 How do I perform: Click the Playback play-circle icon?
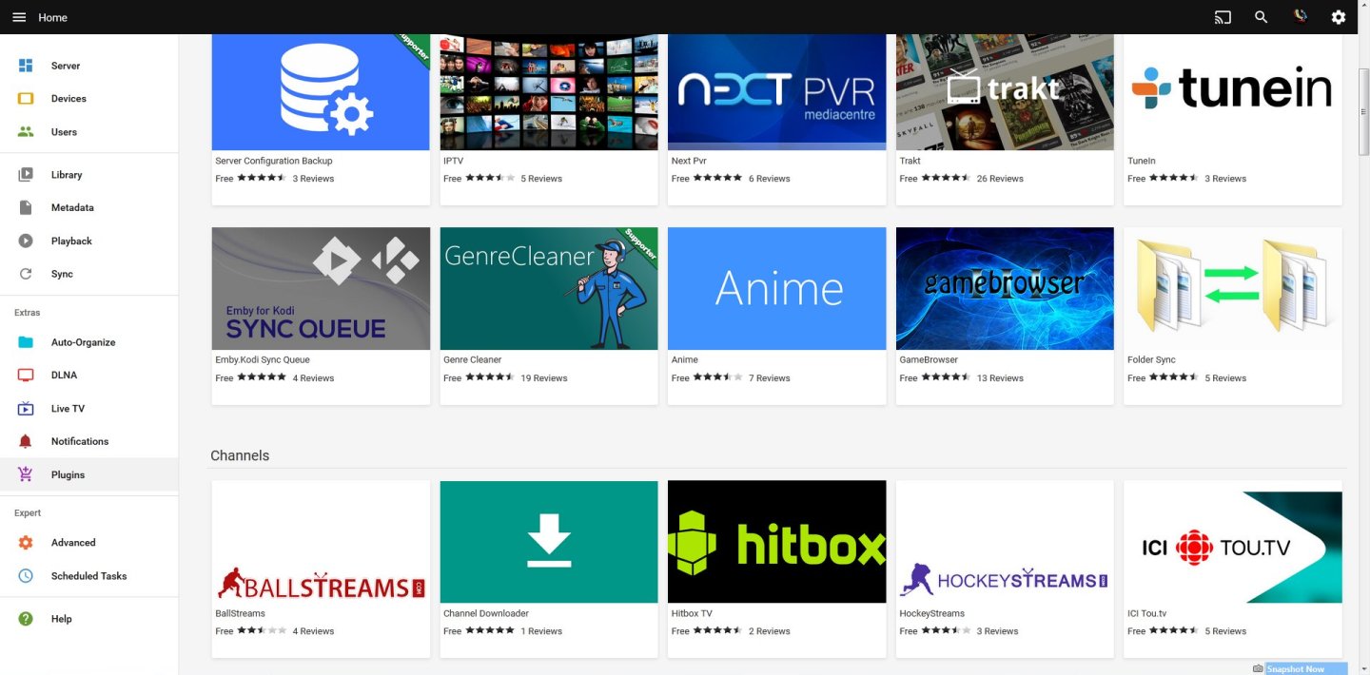[x=26, y=241]
